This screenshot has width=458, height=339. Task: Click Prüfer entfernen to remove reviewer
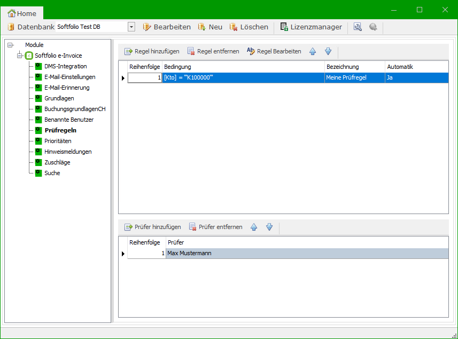[x=215, y=227]
